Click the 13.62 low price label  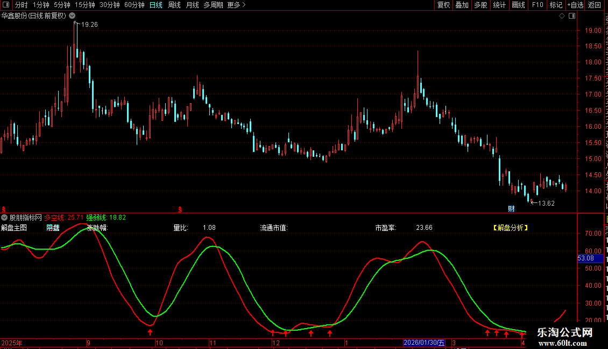(546, 203)
